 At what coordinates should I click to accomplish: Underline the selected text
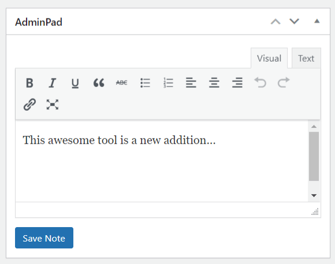(75, 83)
